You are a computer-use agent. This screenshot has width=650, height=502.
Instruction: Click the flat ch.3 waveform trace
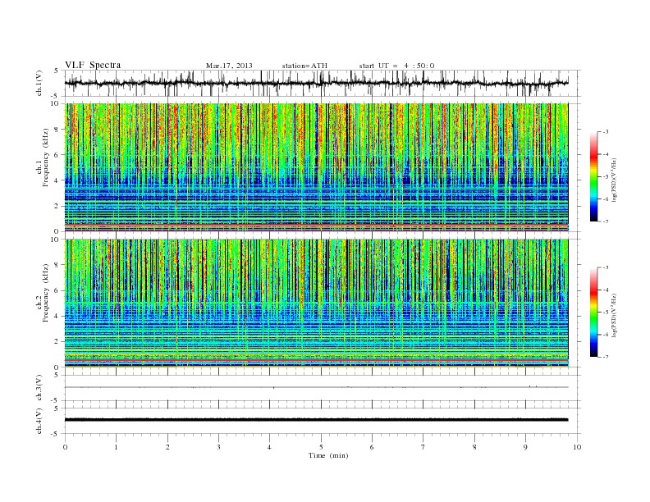pyautogui.click(x=316, y=387)
